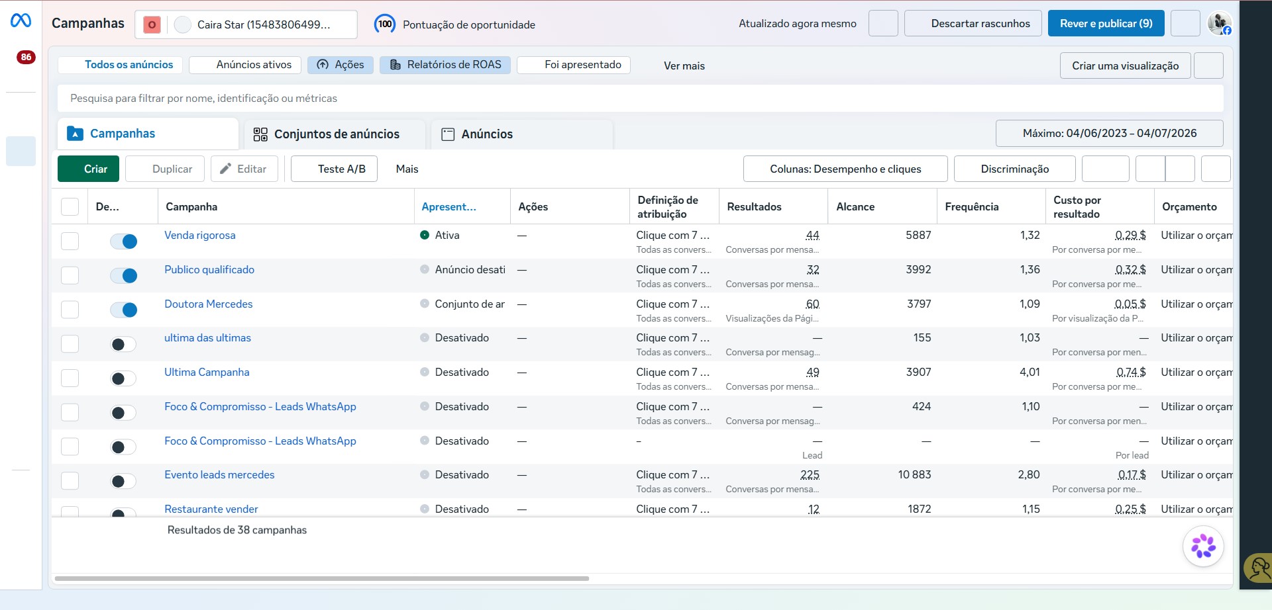Click the 10 883 reach value

coord(914,474)
